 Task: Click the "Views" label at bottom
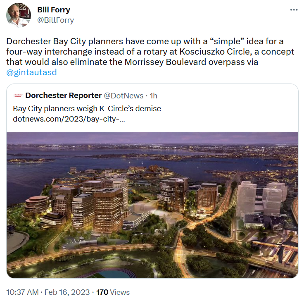coord(120,292)
